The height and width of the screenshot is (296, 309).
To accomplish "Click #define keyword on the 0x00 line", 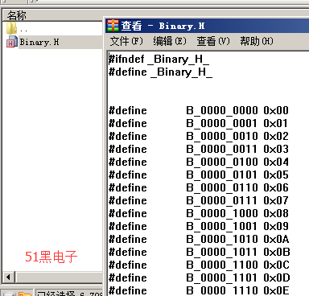I will pyautogui.click(x=128, y=110).
